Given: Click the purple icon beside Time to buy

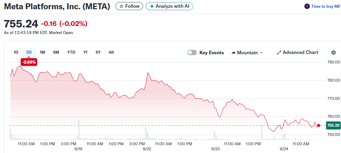Looking at the screenshot, I should click(307, 6).
